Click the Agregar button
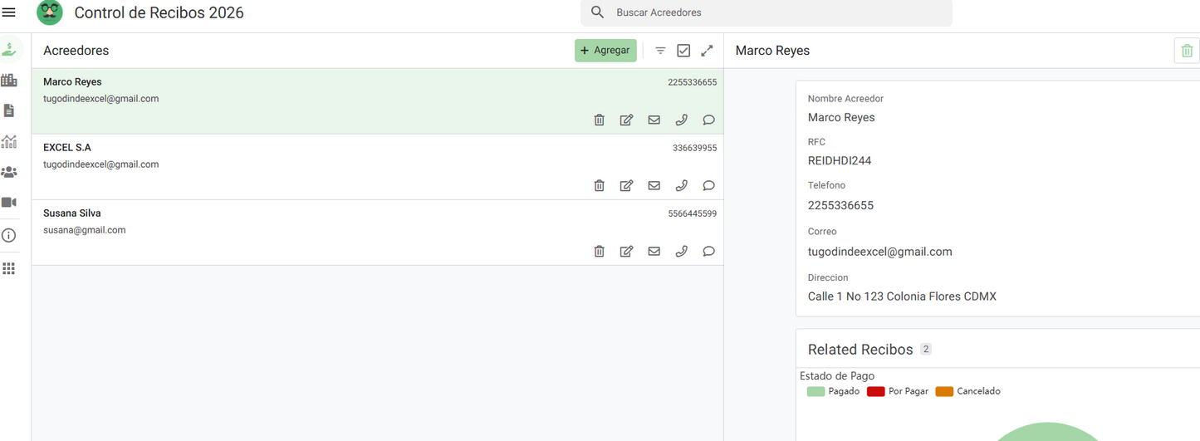Image resolution: width=1200 pixels, height=441 pixels. (x=605, y=51)
